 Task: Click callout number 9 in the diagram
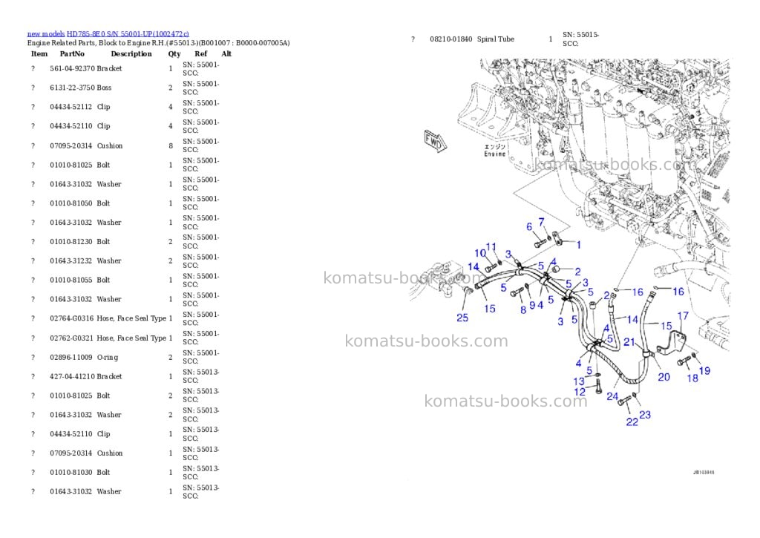coord(532,305)
